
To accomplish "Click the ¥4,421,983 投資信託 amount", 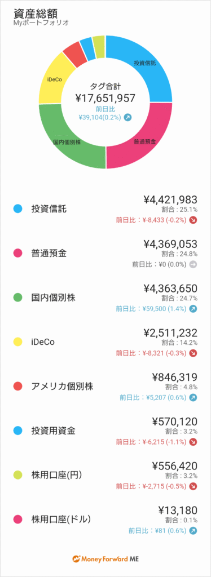I will pos(170,200).
